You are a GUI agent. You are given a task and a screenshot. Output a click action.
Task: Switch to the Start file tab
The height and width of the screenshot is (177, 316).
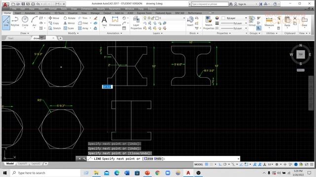[x=11, y=38]
